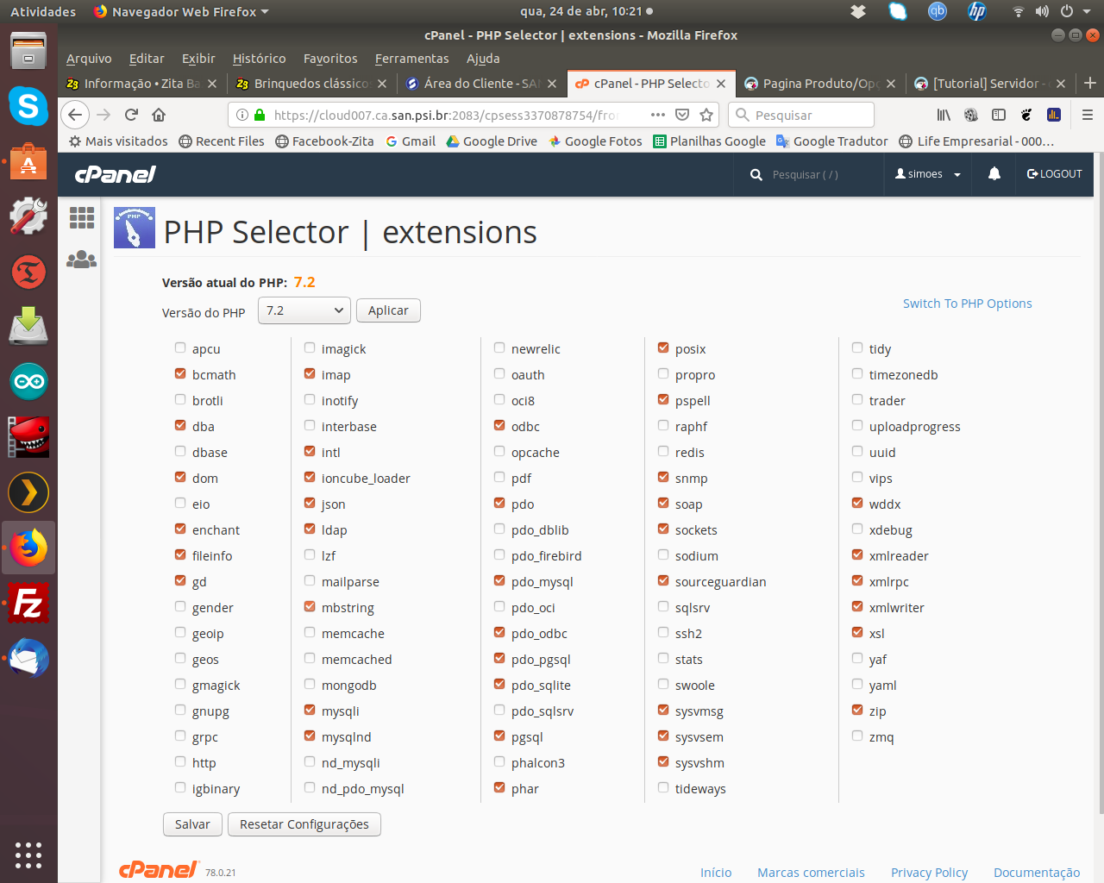1104x883 pixels.
Task: Uncheck the sourceguardian extension
Action: pyautogui.click(x=663, y=580)
